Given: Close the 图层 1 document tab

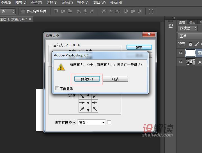Looking at the screenshot, I should (x=30, y=19).
